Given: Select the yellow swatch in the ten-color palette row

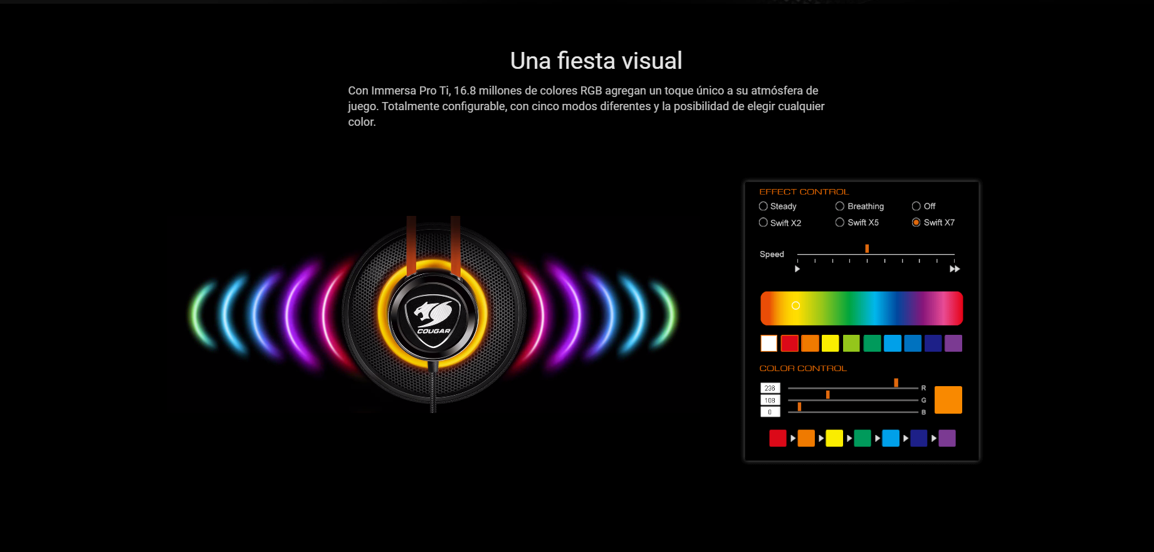Looking at the screenshot, I should [x=831, y=343].
